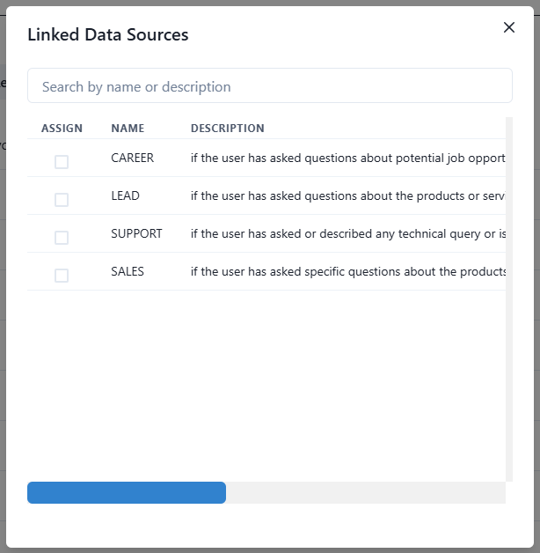The width and height of the screenshot is (540, 553).
Task: Click the blue horizontal scrollbar thumb
Action: 127,493
